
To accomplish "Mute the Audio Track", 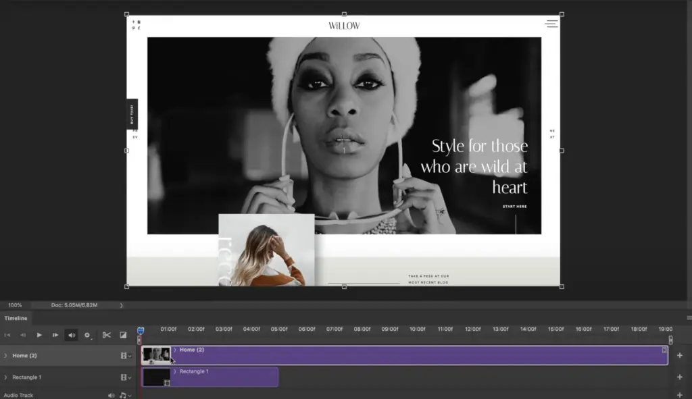I will 111,395.
